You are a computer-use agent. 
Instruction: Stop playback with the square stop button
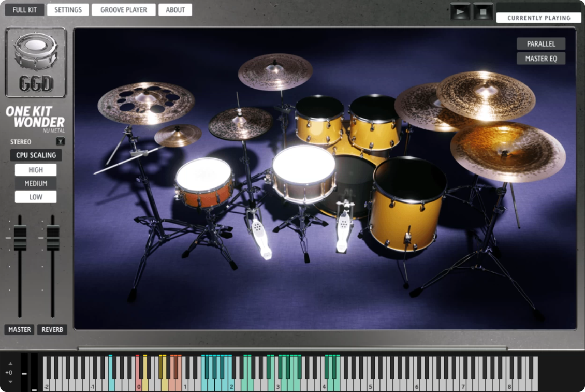point(483,11)
